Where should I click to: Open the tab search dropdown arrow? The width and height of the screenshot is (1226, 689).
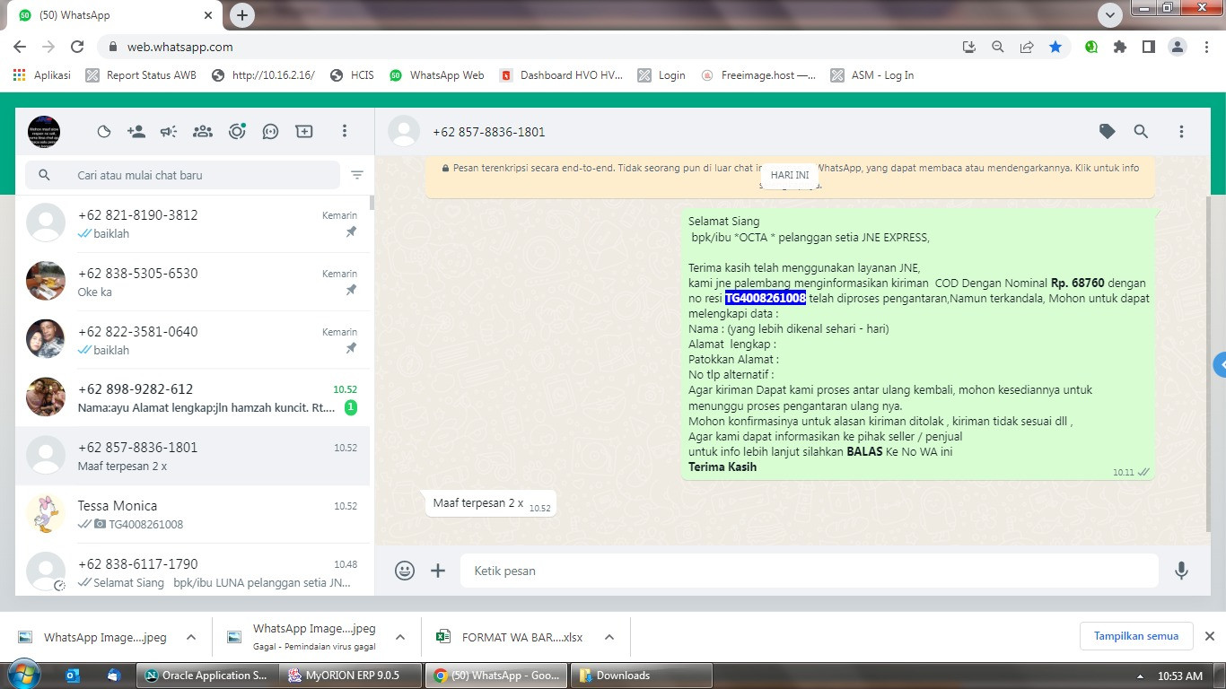(1110, 15)
